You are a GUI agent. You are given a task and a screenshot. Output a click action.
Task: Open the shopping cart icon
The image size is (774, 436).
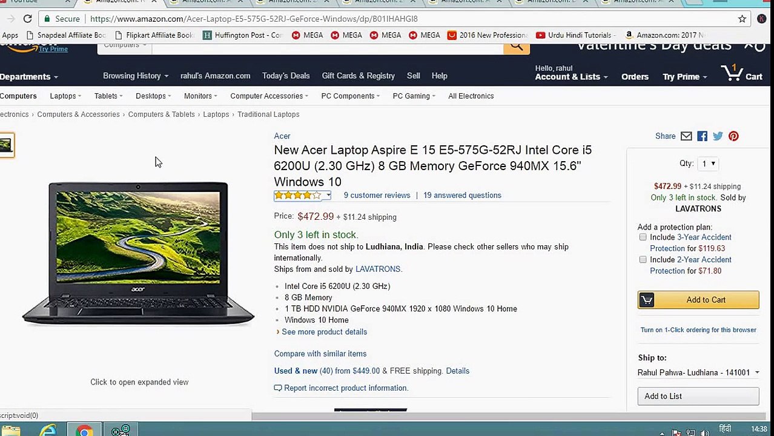coord(733,74)
